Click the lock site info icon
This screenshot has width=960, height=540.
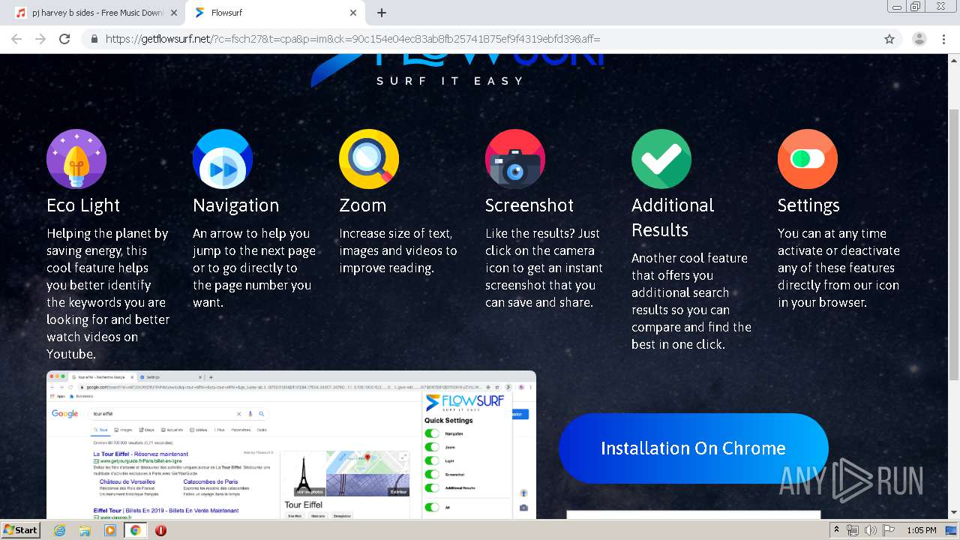coord(94,39)
